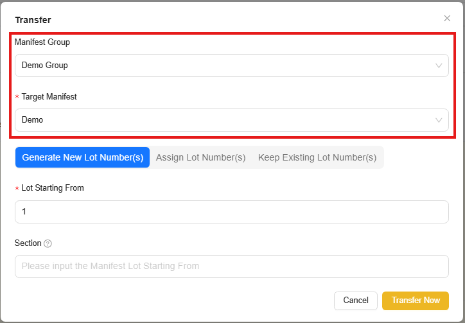This screenshot has width=465, height=323.
Task: Click the red asterisk beside Target Manifest
Action: 17,98
